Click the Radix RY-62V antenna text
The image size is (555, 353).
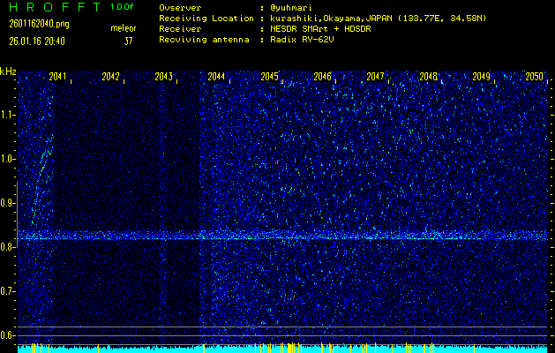coord(302,40)
